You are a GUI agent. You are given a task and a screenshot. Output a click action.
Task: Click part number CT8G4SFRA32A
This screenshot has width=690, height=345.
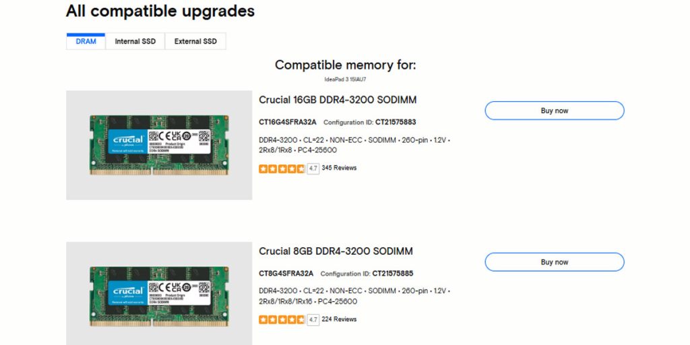click(x=286, y=274)
